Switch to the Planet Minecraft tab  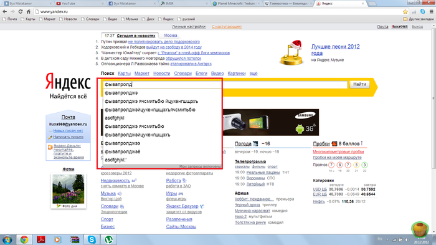point(236,4)
